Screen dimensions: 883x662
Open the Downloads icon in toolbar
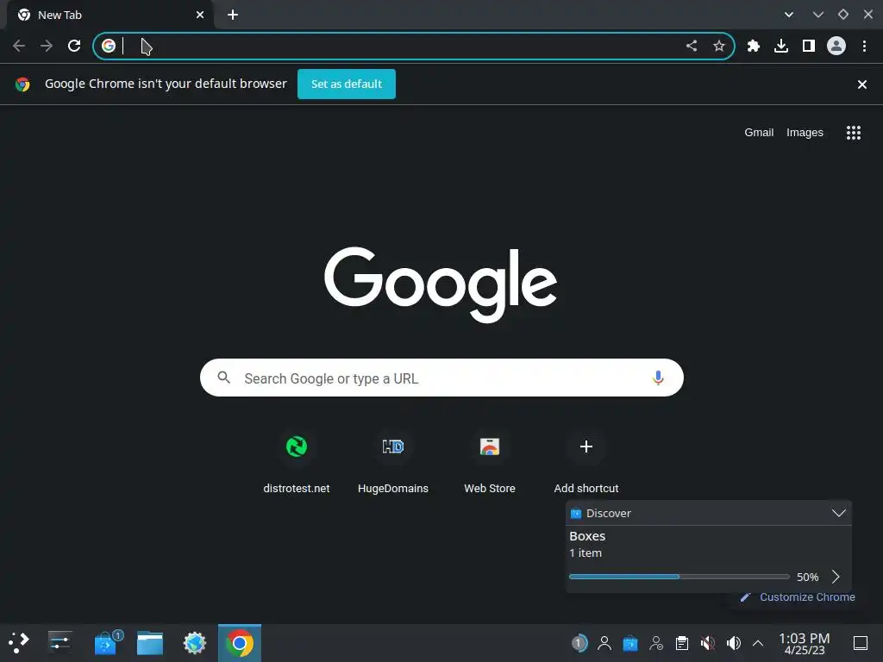point(781,46)
